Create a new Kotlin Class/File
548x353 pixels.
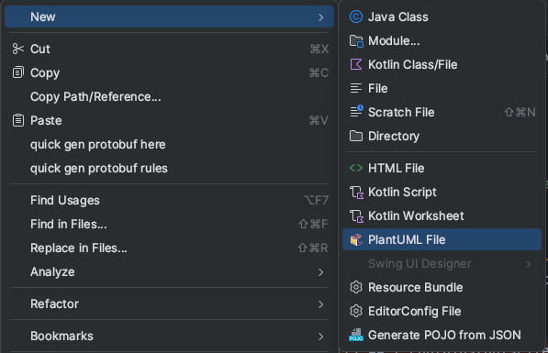(x=442, y=64)
